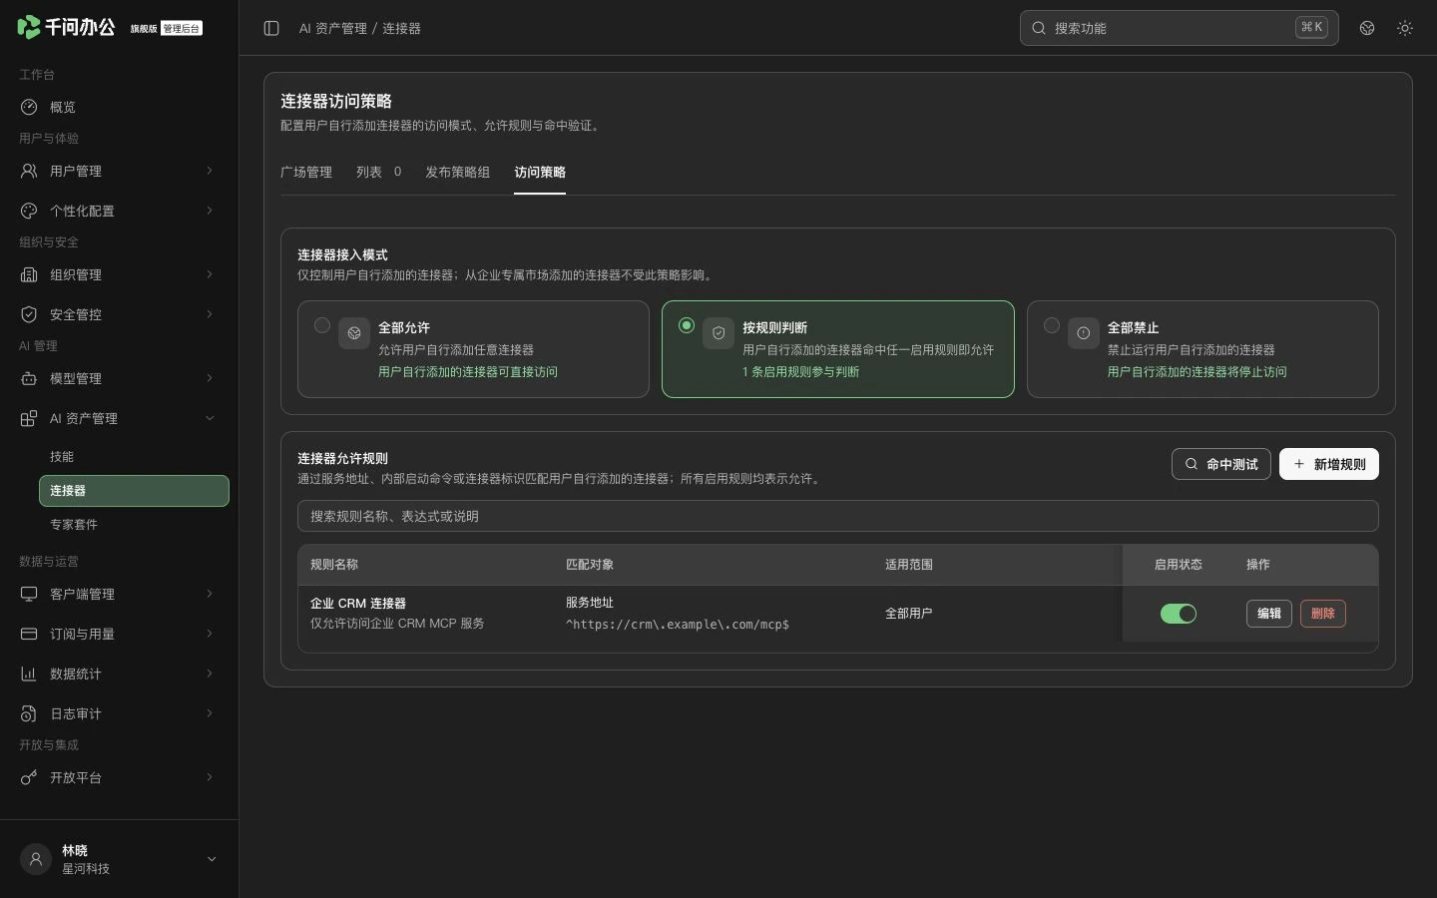
Task: Expand the 模型管理 chevron
Action: click(210, 378)
